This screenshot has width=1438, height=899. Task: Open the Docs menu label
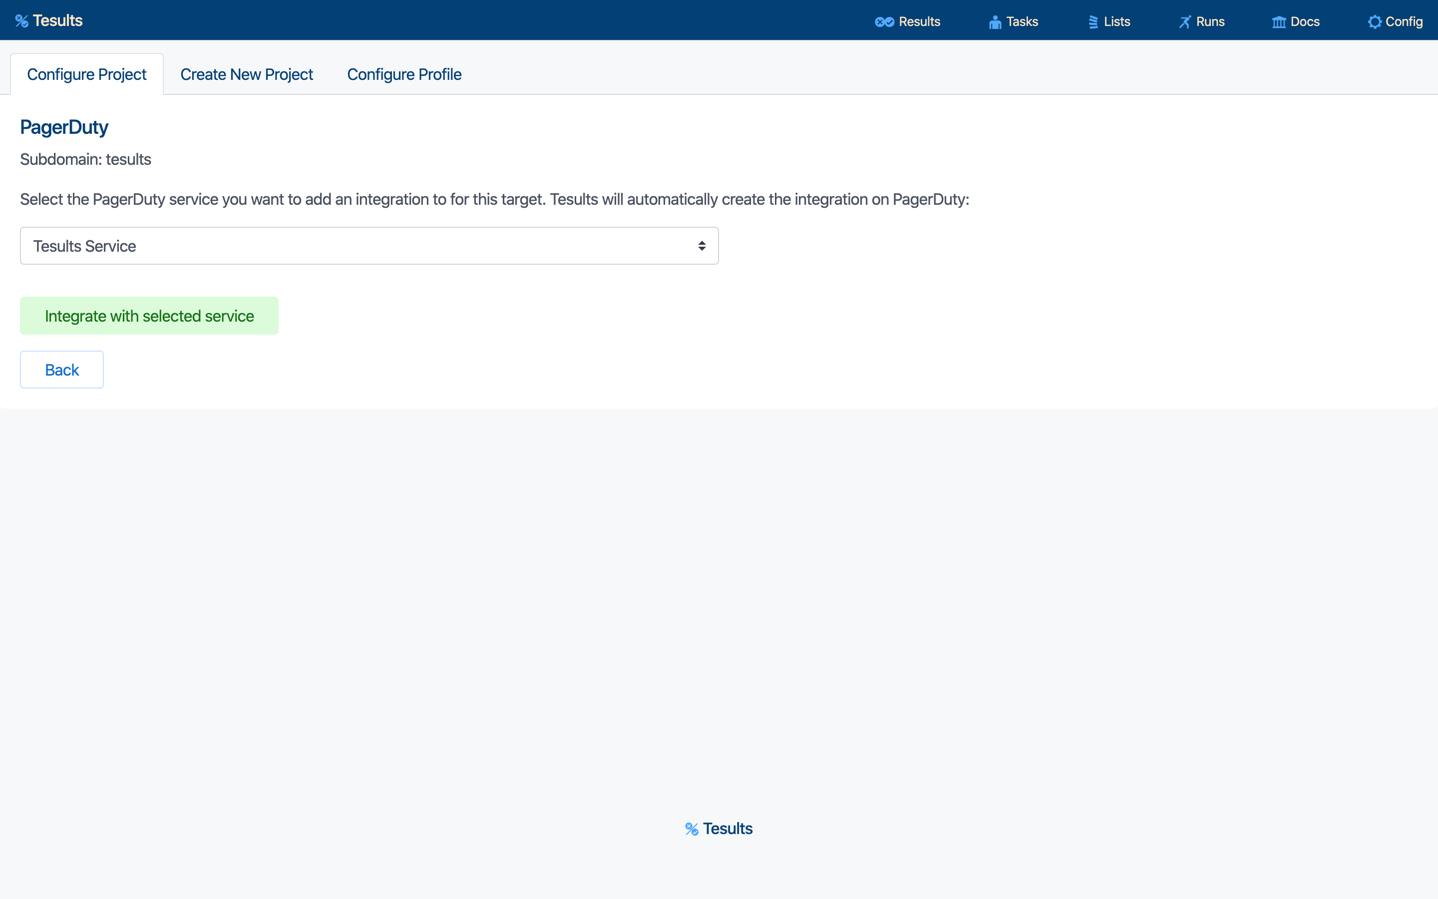tap(1305, 22)
